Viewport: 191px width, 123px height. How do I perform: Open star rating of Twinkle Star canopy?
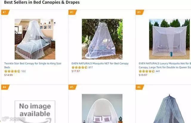pos(12,71)
